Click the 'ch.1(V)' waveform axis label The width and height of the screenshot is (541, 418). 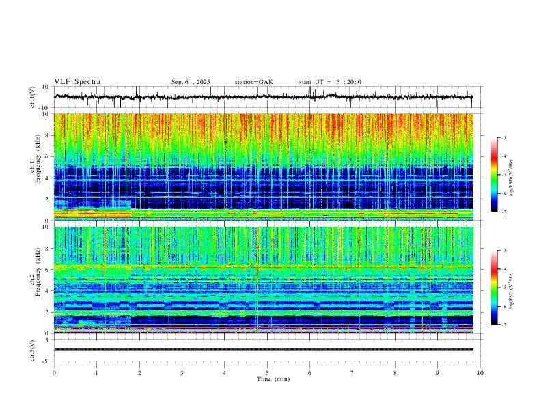click(x=33, y=97)
